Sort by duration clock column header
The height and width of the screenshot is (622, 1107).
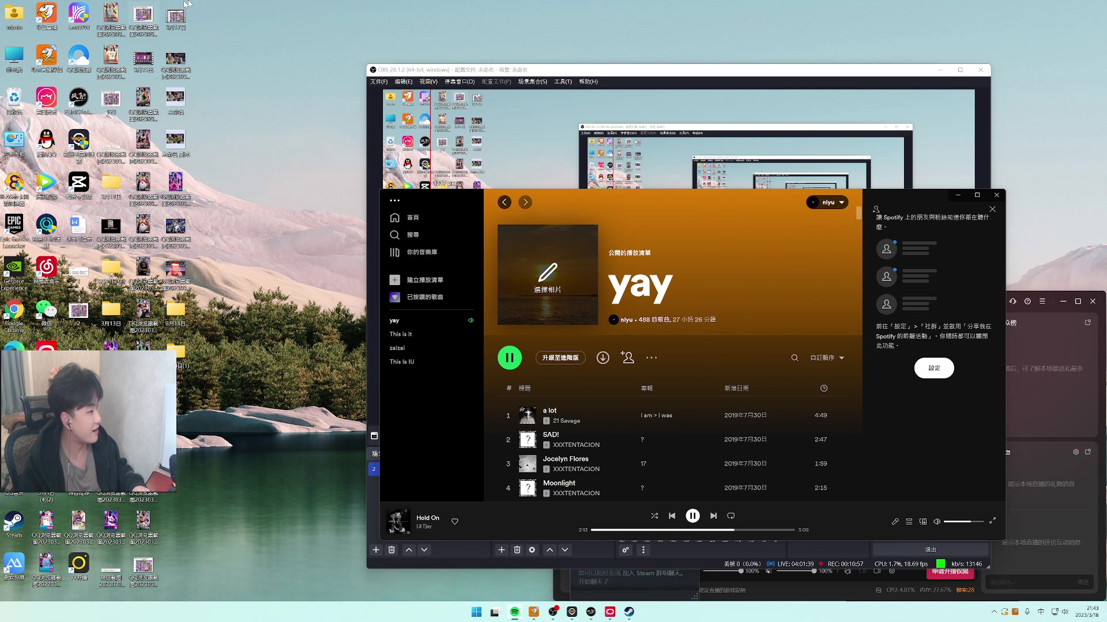click(824, 388)
